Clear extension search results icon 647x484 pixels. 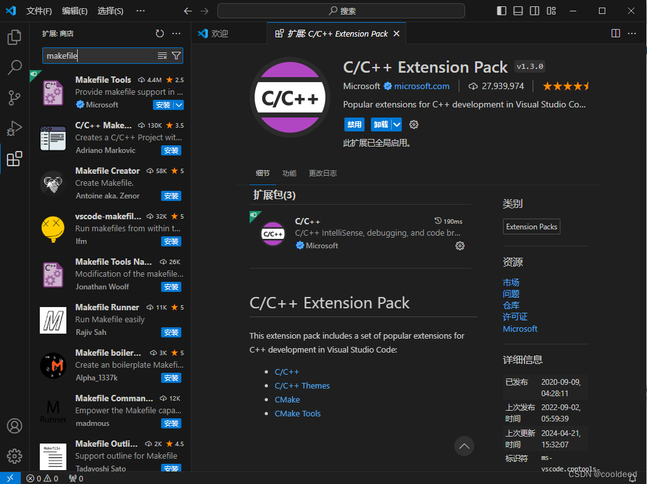coord(162,56)
